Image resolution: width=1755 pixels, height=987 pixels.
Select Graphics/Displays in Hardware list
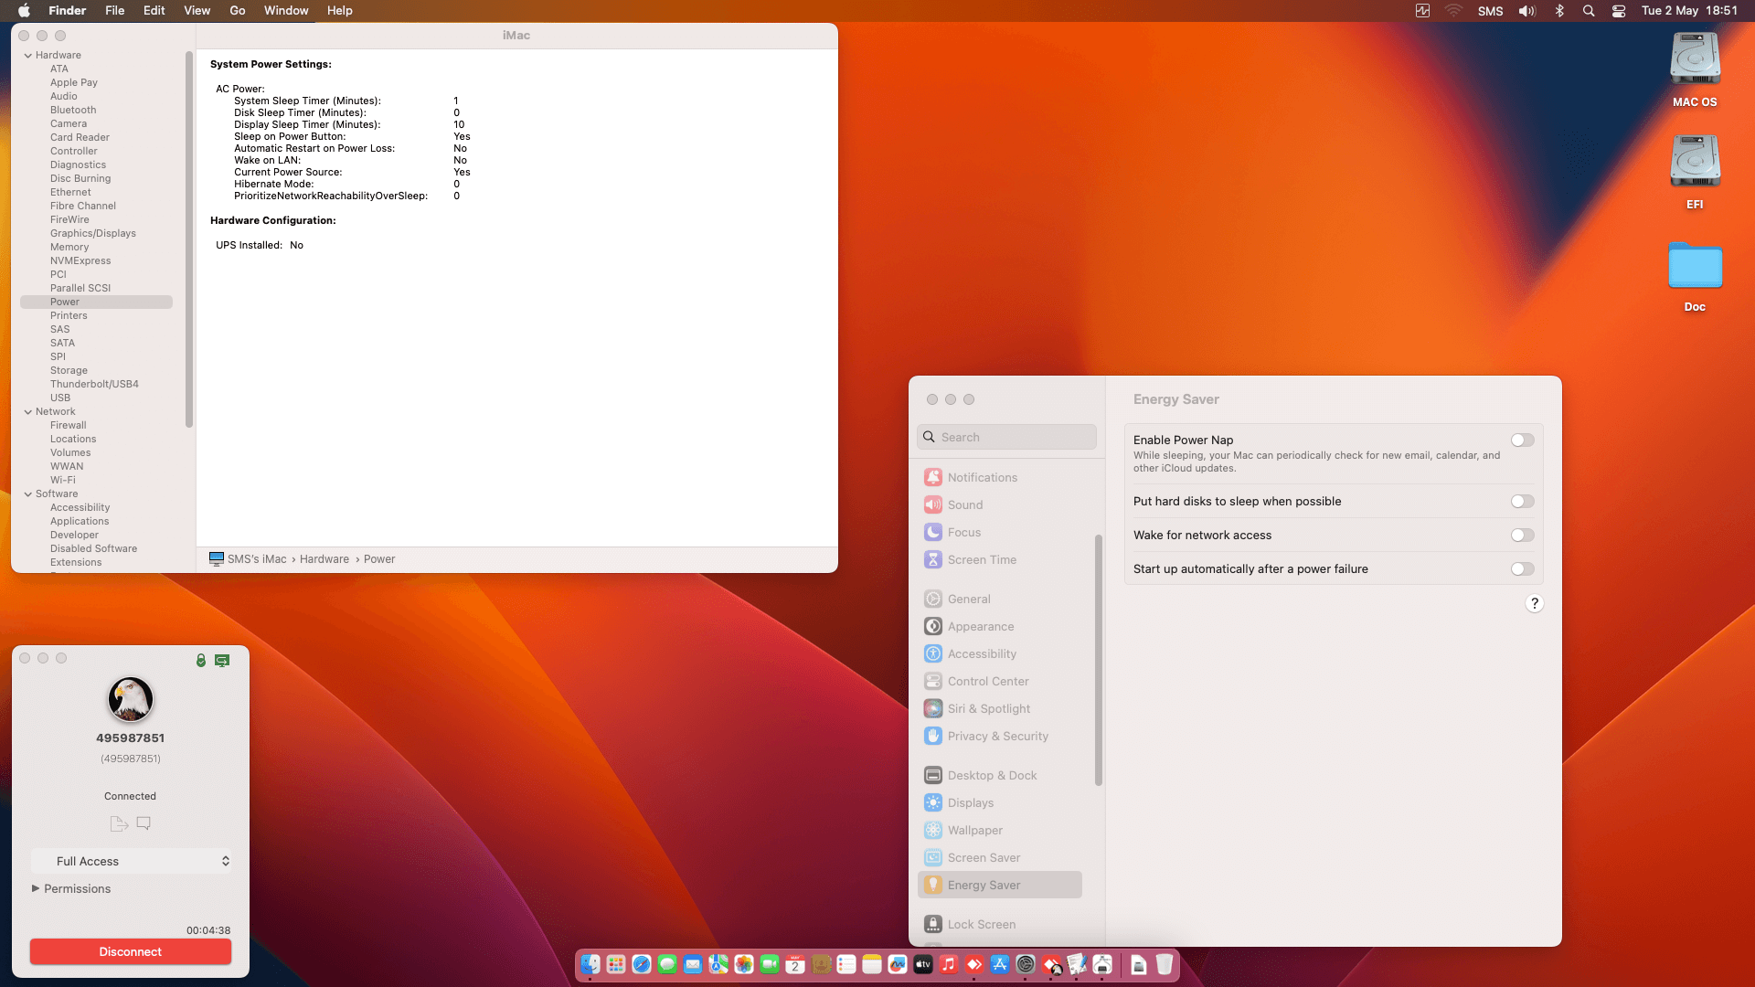pos(93,234)
